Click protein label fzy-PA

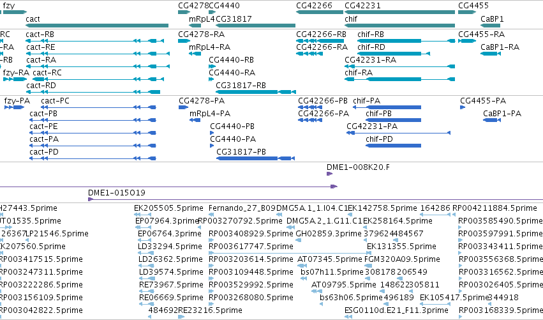(17, 101)
